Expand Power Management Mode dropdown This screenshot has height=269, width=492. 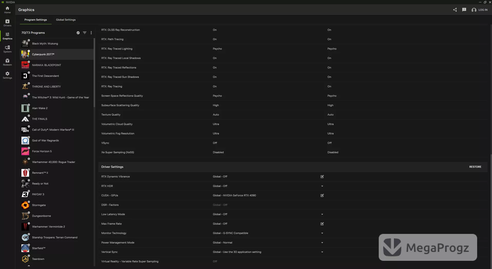click(322, 243)
